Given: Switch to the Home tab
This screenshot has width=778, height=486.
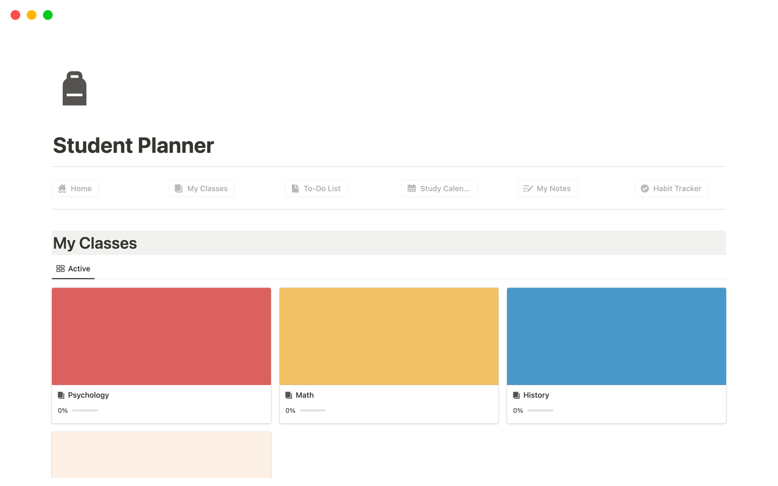Looking at the screenshot, I should (75, 188).
